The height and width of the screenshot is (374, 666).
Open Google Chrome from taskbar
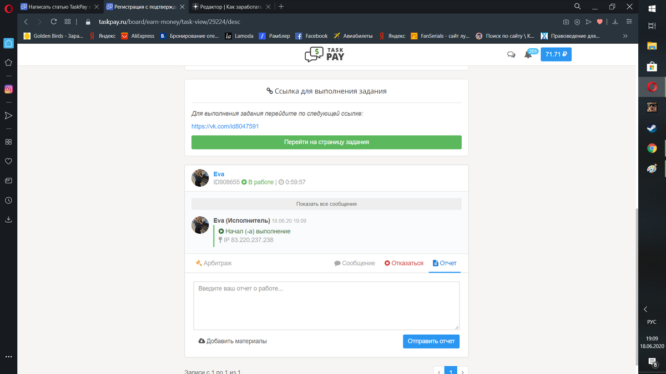(x=652, y=148)
